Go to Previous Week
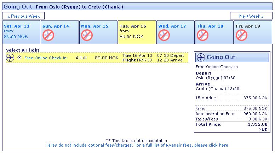This screenshot has height=154, width=275. click(x=23, y=16)
